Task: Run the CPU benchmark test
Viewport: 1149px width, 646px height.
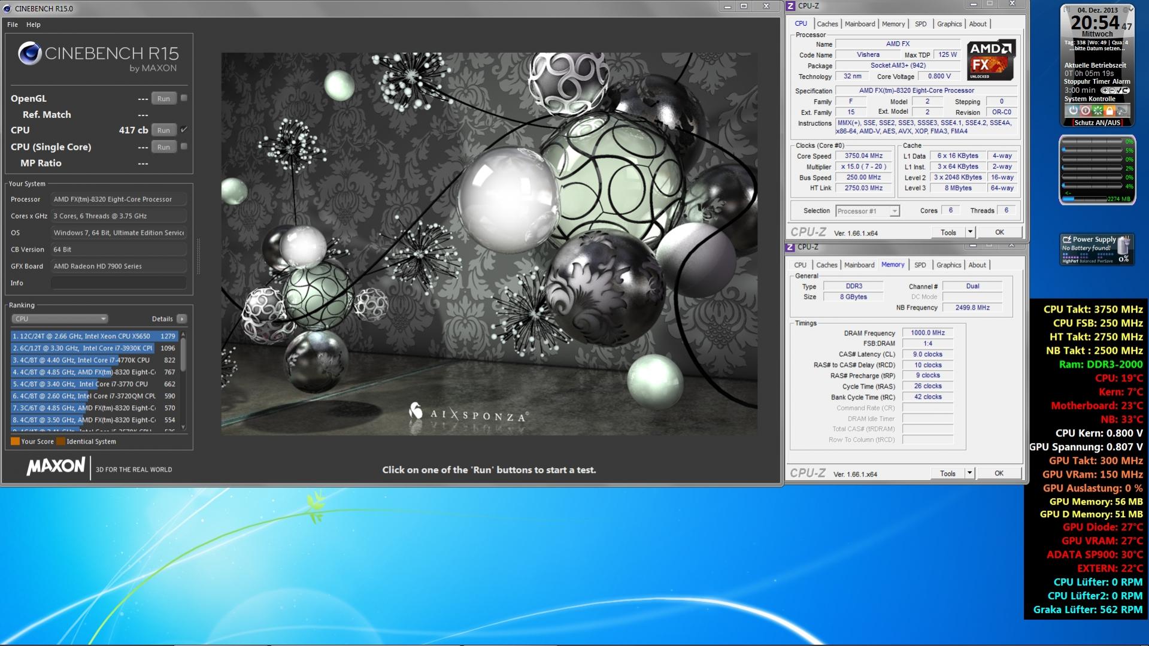Action: [x=163, y=131]
